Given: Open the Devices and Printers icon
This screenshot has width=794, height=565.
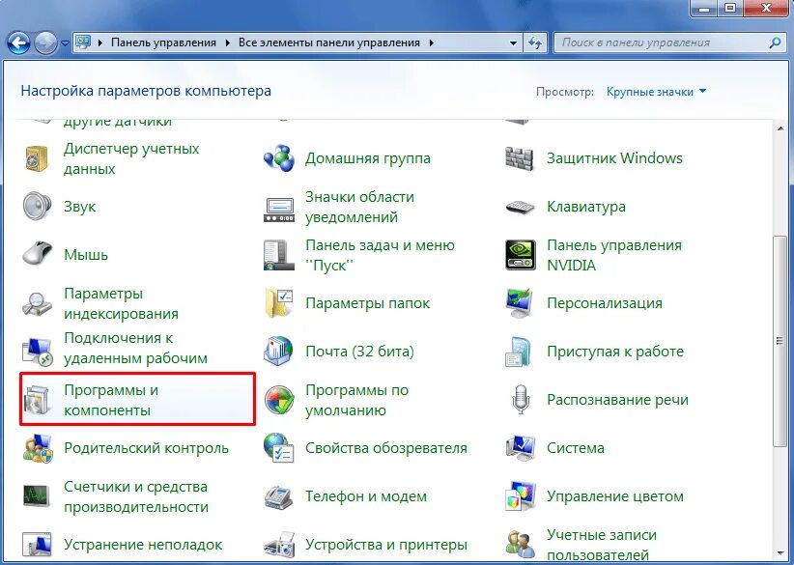Looking at the screenshot, I should coord(279,544).
